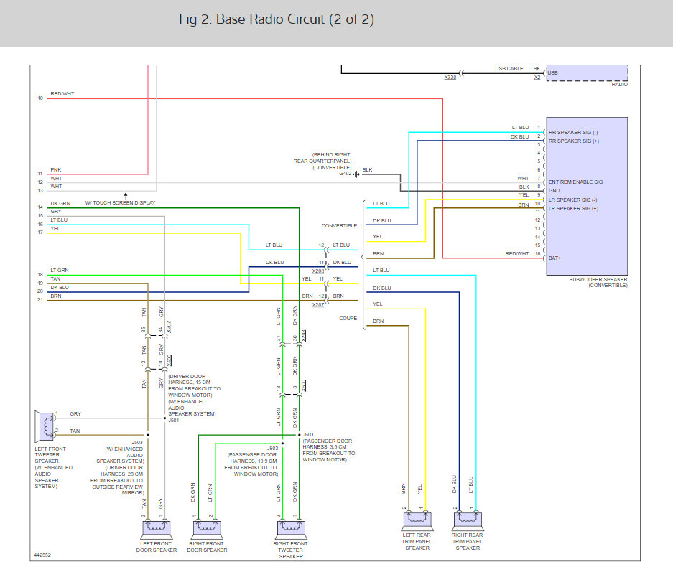Click 'LR SPEAKER SIG (-)' pin label

[572, 200]
